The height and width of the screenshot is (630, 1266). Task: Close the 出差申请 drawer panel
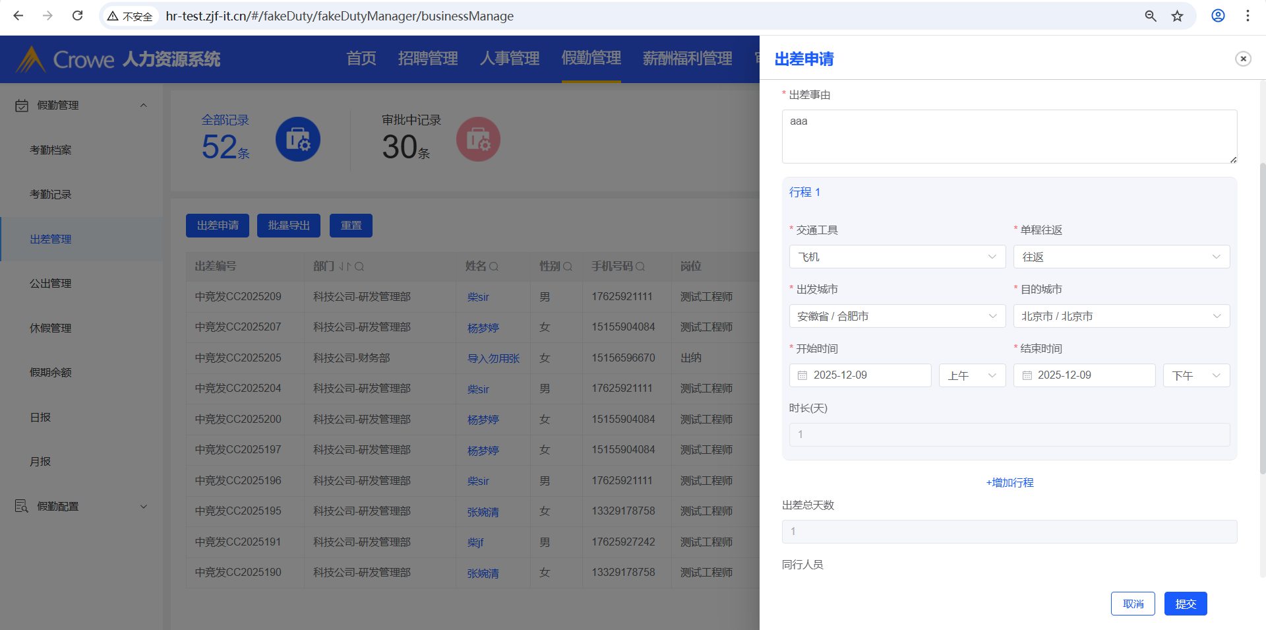pos(1243,59)
